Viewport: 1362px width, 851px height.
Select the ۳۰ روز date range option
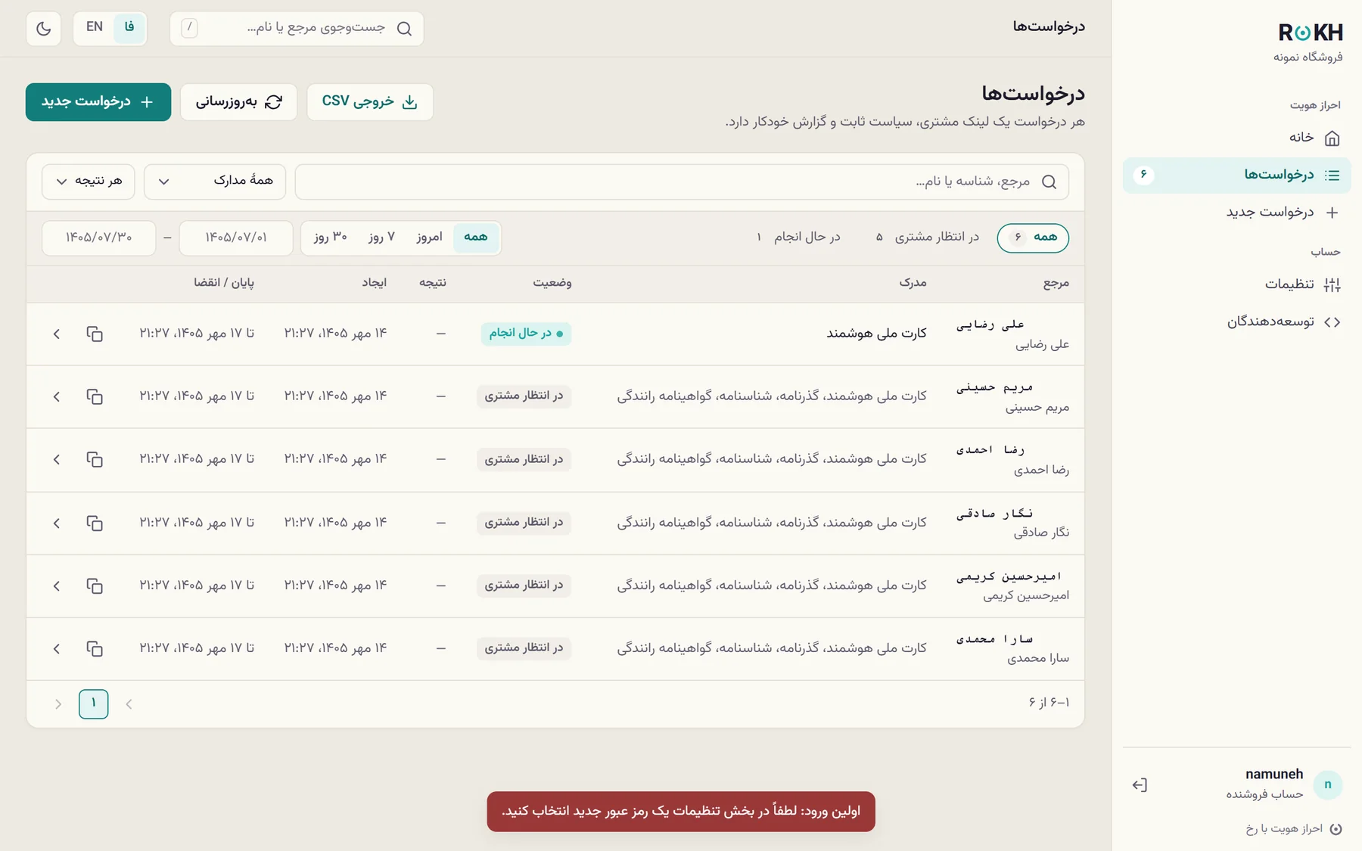[x=331, y=237]
